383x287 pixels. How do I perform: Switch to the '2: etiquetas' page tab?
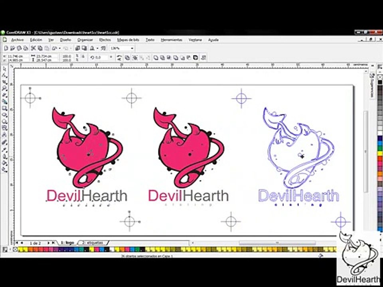tap(93, 243)
